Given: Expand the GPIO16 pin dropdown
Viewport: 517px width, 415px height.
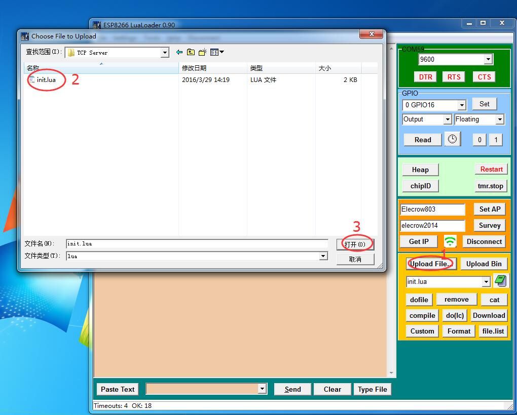Looking at the screenshot, I should click(462, 105).
